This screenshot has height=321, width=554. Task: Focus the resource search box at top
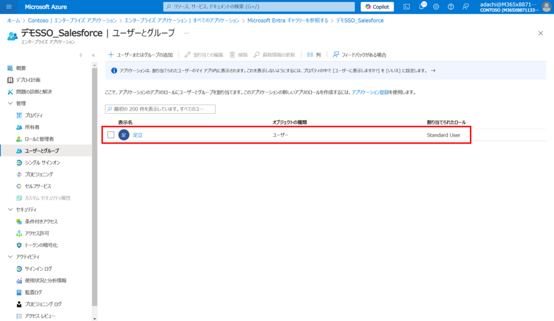259,6
